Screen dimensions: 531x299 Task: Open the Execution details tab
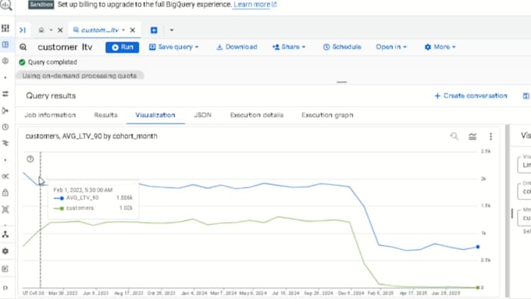(x=257, y=115)
